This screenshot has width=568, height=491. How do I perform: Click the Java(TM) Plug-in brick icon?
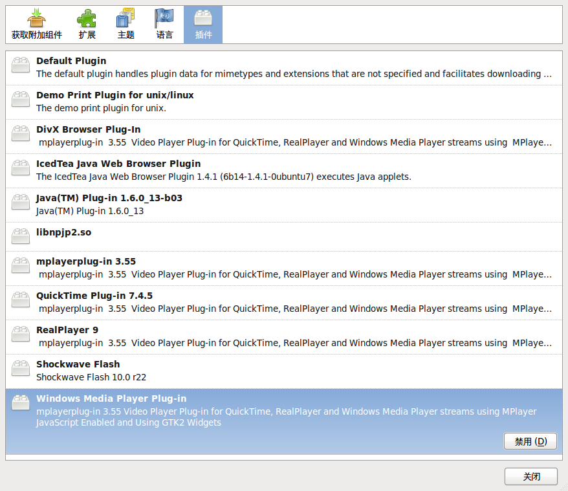click(x=21, y=202)
